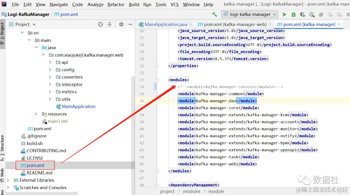The height and width of the screenshot is (195, 350).
Task: Click 'modules' in bottom XML breadcrumb
Action: point(192,191)
